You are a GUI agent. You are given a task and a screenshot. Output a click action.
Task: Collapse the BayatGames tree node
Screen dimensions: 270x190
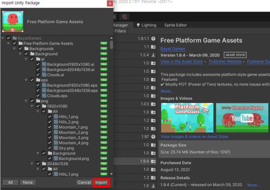[x=2, y=38]
